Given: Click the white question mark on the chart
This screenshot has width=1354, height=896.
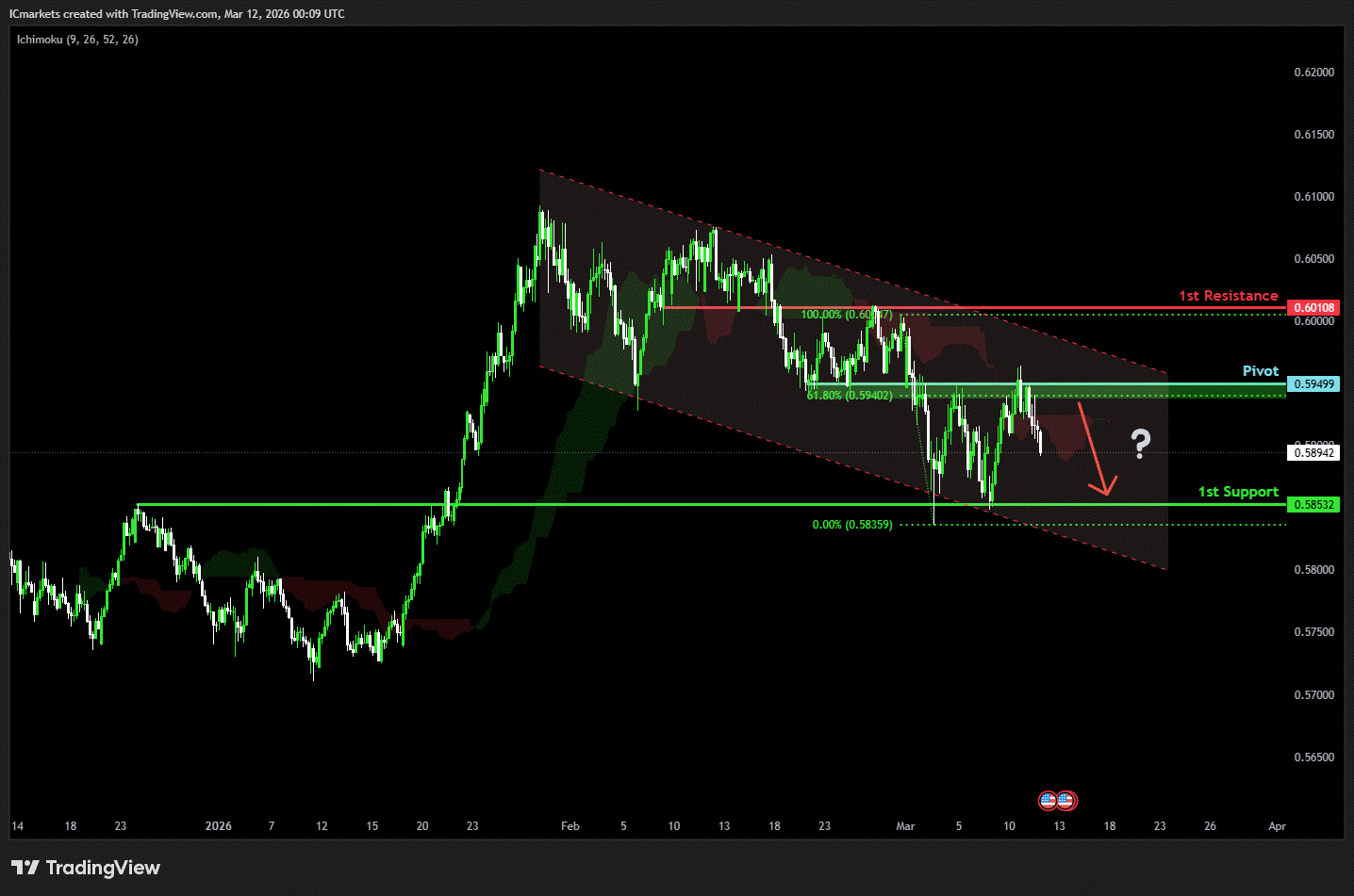Looking at the screenshot, I should (1141, 443).
